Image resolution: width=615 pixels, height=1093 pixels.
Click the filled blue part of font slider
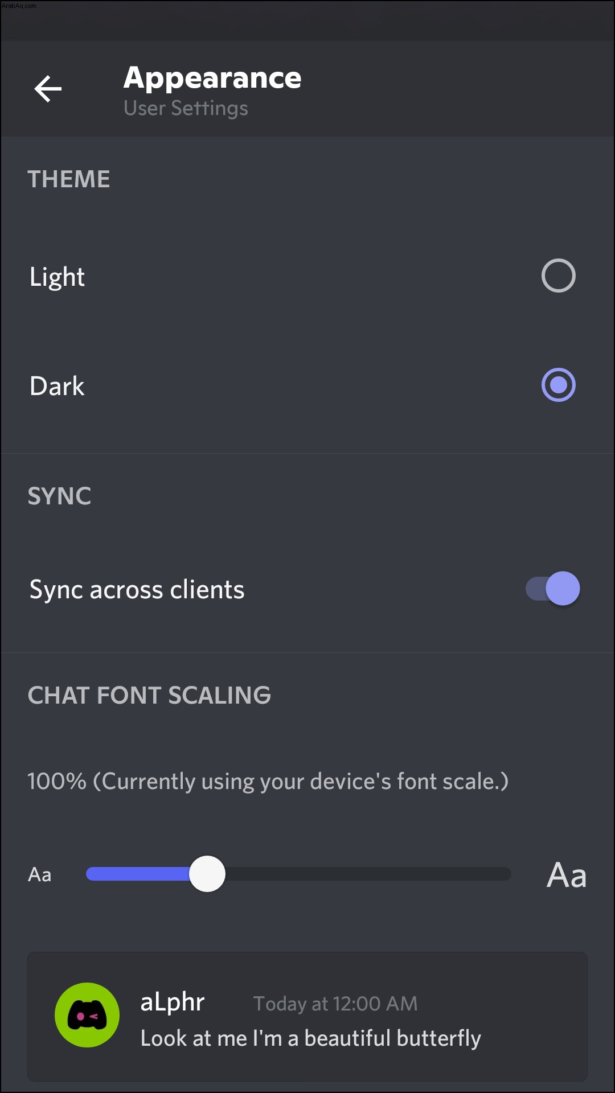(138, 874)
